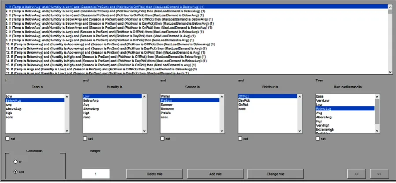This screenshot has width=396, height=183.
Task: Select 'Base' in the MaxLoadDemand list
Action: tap(345, 96)
